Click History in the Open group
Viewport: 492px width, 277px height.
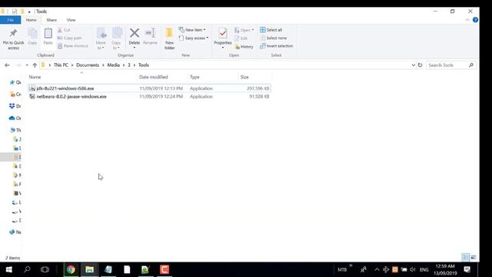(244, 46)
